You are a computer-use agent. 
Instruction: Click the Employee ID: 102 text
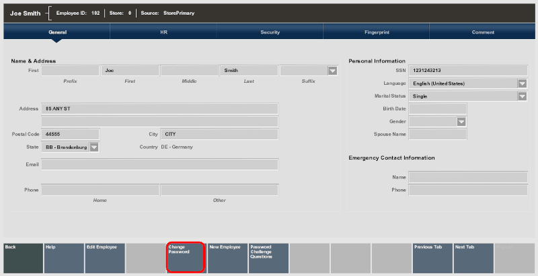pyautogui.click(x=78, y=13)
